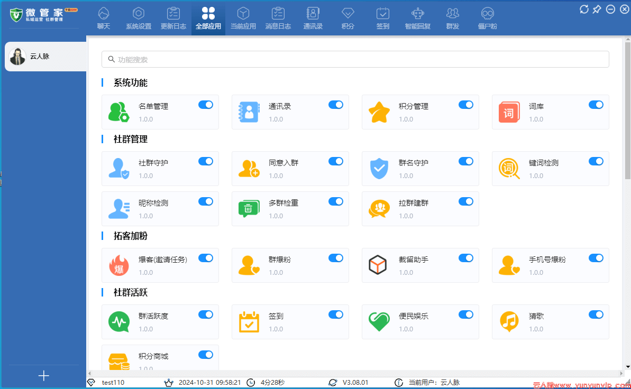Open the 智能回复 tab
Viewport: 631px width, 389px height.
[418, 18]
